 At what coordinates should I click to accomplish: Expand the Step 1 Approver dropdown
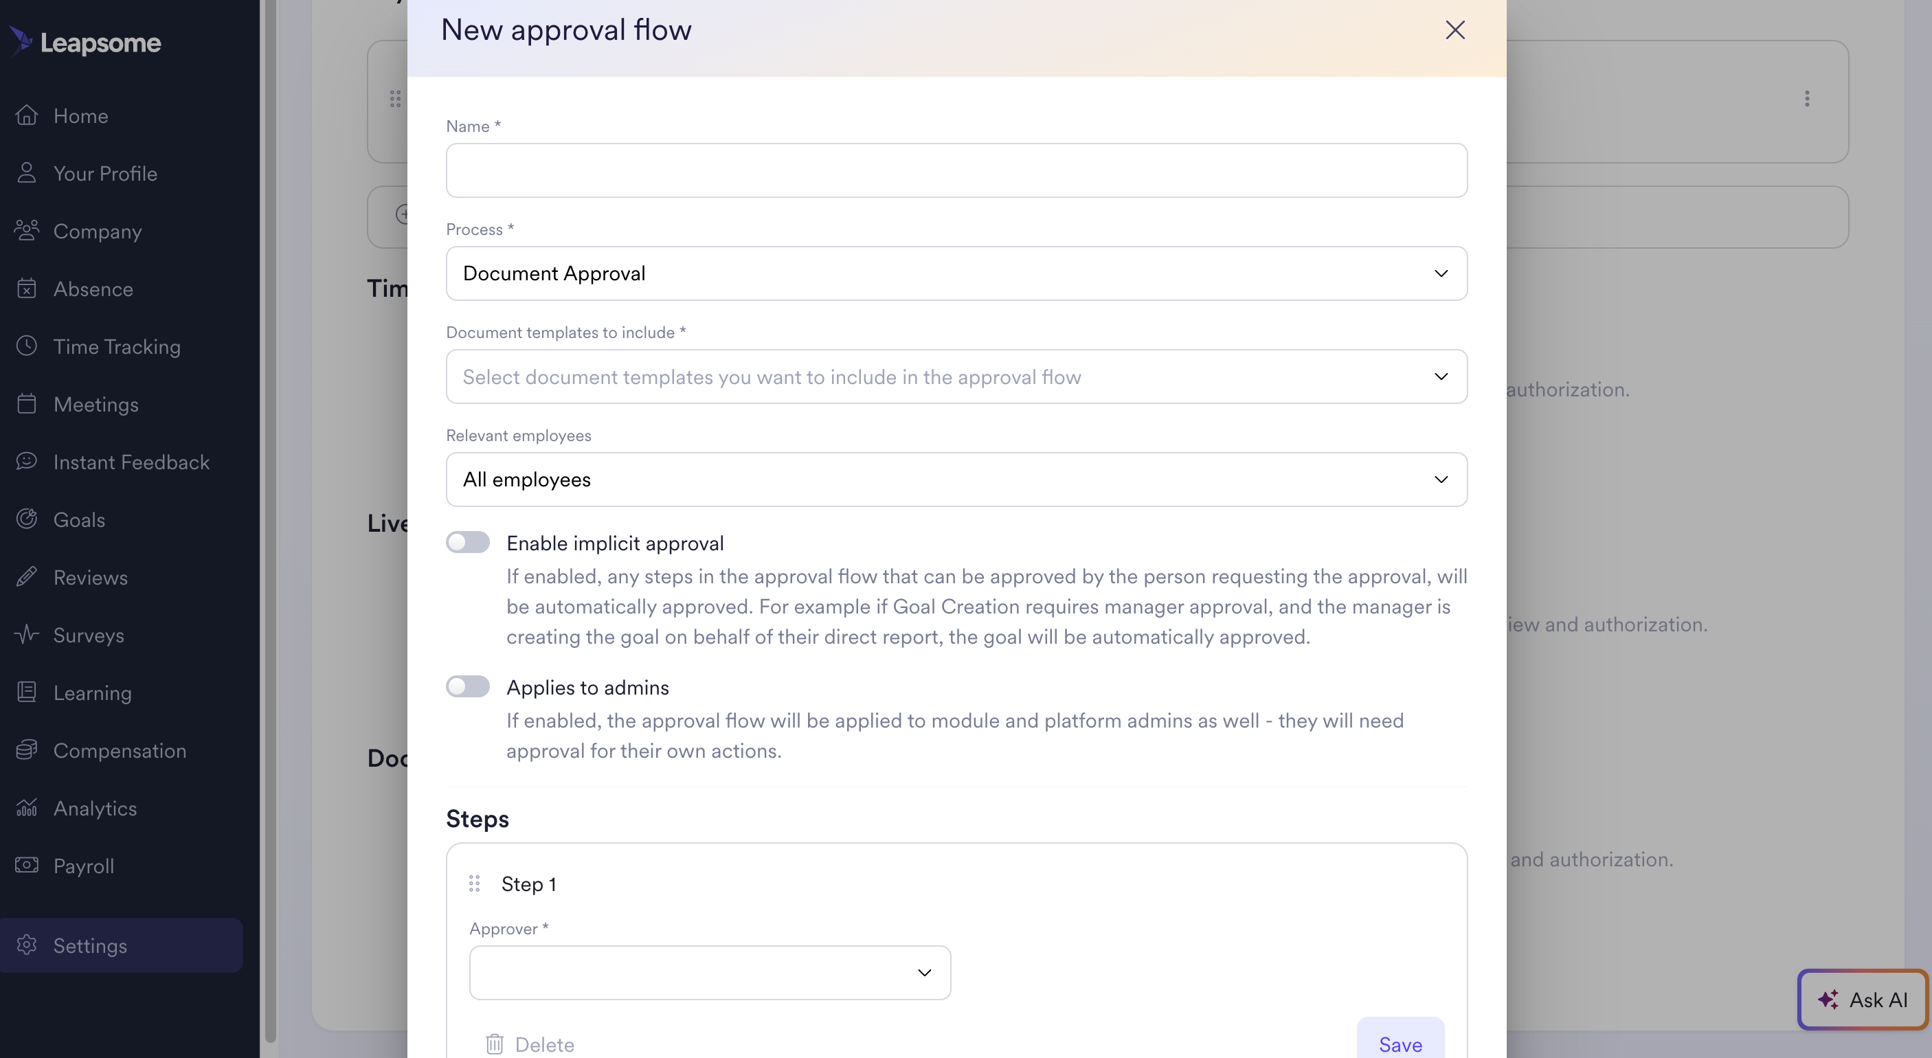coord(710,973)
